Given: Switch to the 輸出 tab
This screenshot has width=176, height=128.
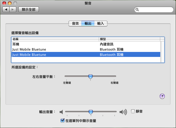Looking at the screenshot, I should [88, 24].
